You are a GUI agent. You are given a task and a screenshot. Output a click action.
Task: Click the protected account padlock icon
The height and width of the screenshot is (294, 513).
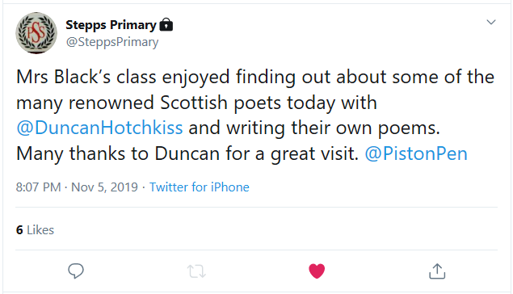166,24
